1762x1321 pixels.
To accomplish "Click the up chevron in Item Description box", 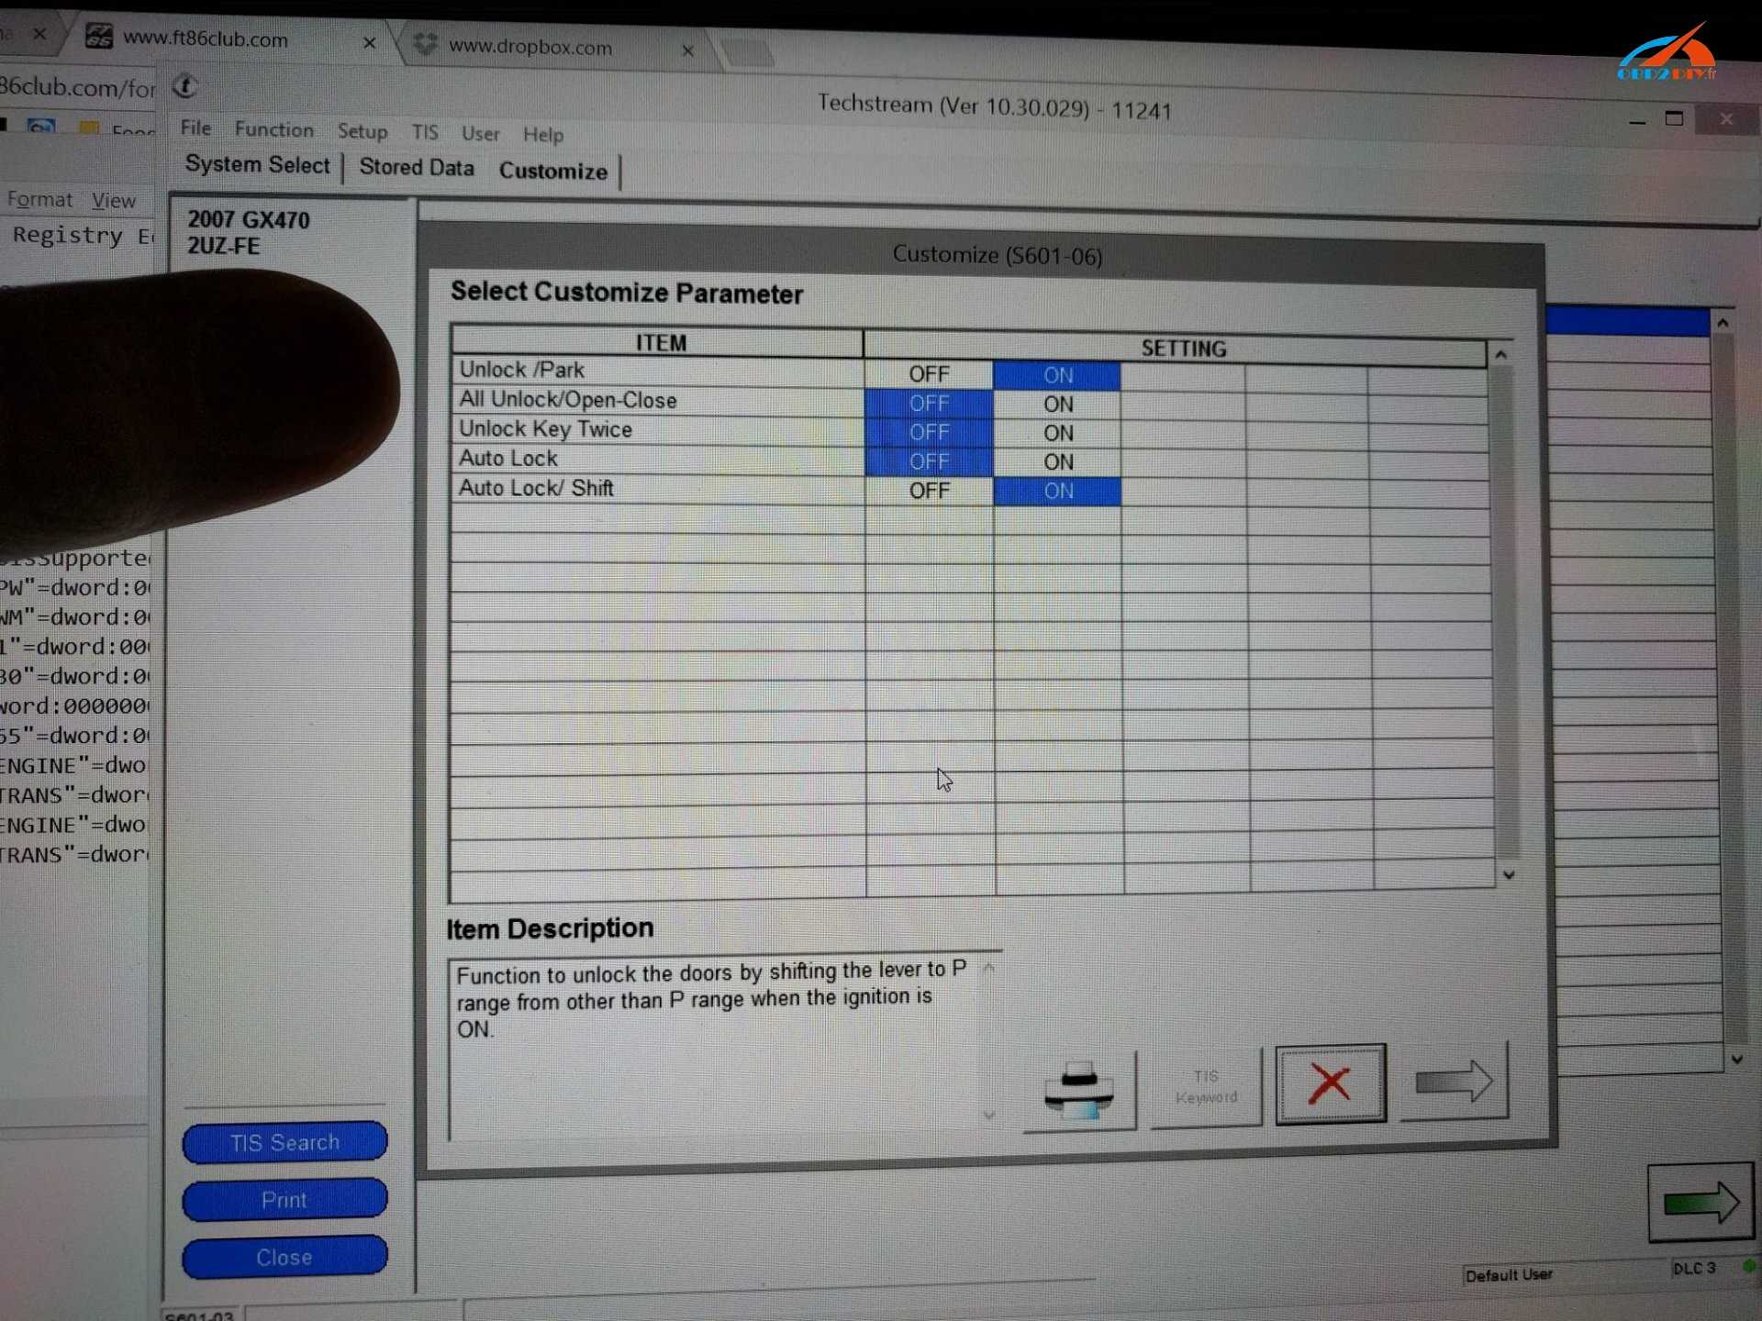I will click(988, 968).
